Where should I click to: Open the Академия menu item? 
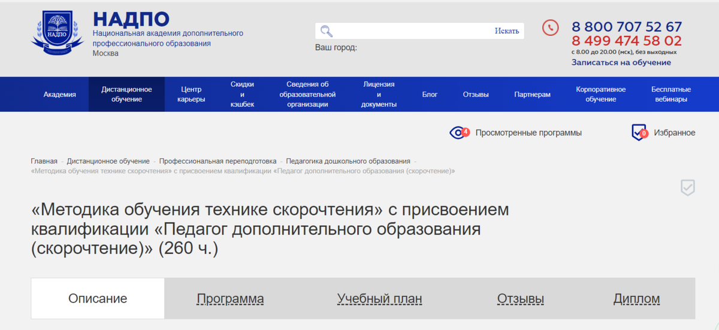point(60,94)
